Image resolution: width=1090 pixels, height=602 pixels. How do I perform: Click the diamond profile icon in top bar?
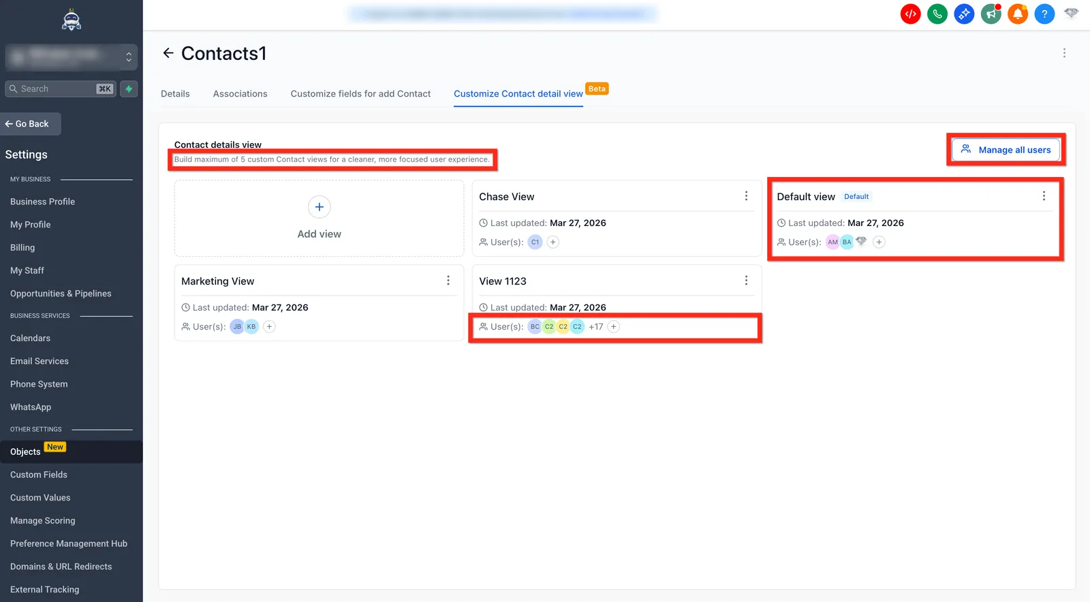1072,13
